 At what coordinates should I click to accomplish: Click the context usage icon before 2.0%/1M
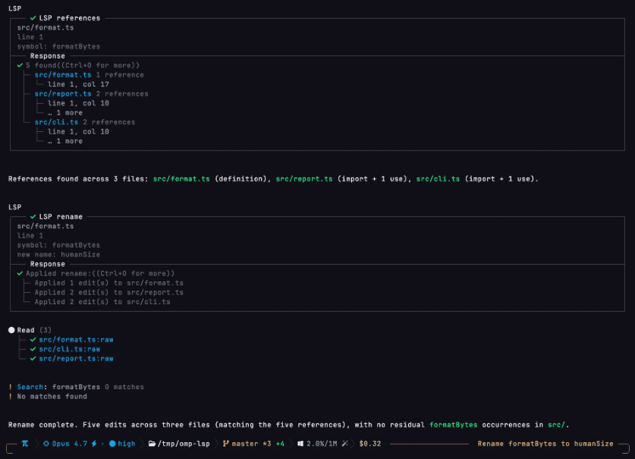coord(300,444)
